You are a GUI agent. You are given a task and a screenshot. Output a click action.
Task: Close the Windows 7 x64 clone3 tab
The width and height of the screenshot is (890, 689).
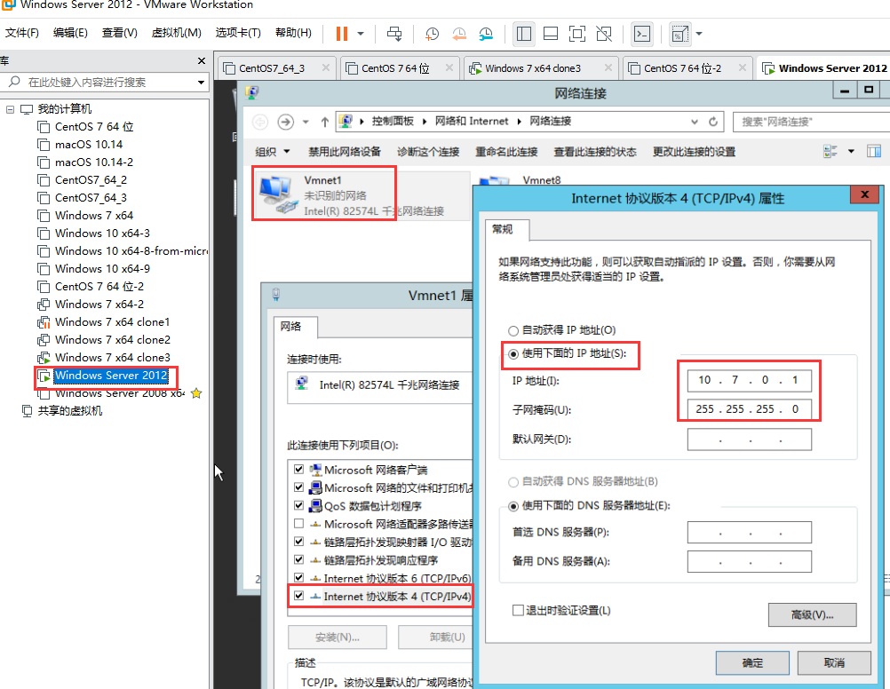pos(608,68)
